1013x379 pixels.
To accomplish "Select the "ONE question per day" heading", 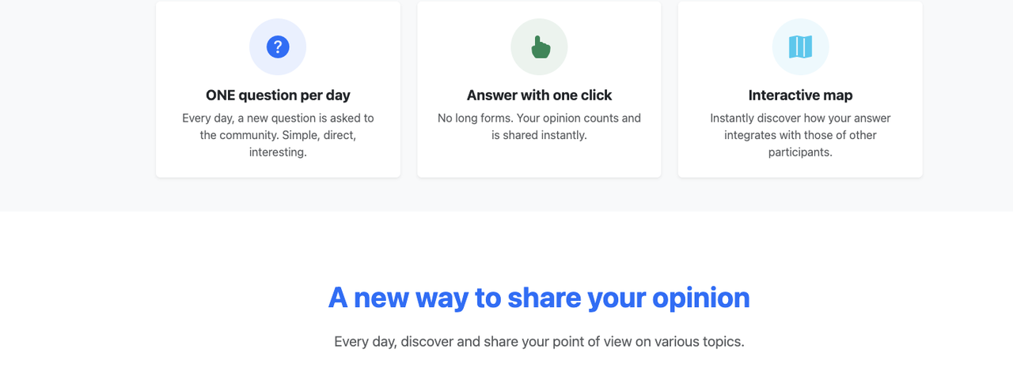I will [278, 96].
